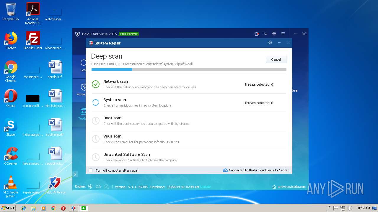Viewport: 378px width, 212px height.
Task: Click the System scan spinning refresh icon
Action: pos(96,102)
